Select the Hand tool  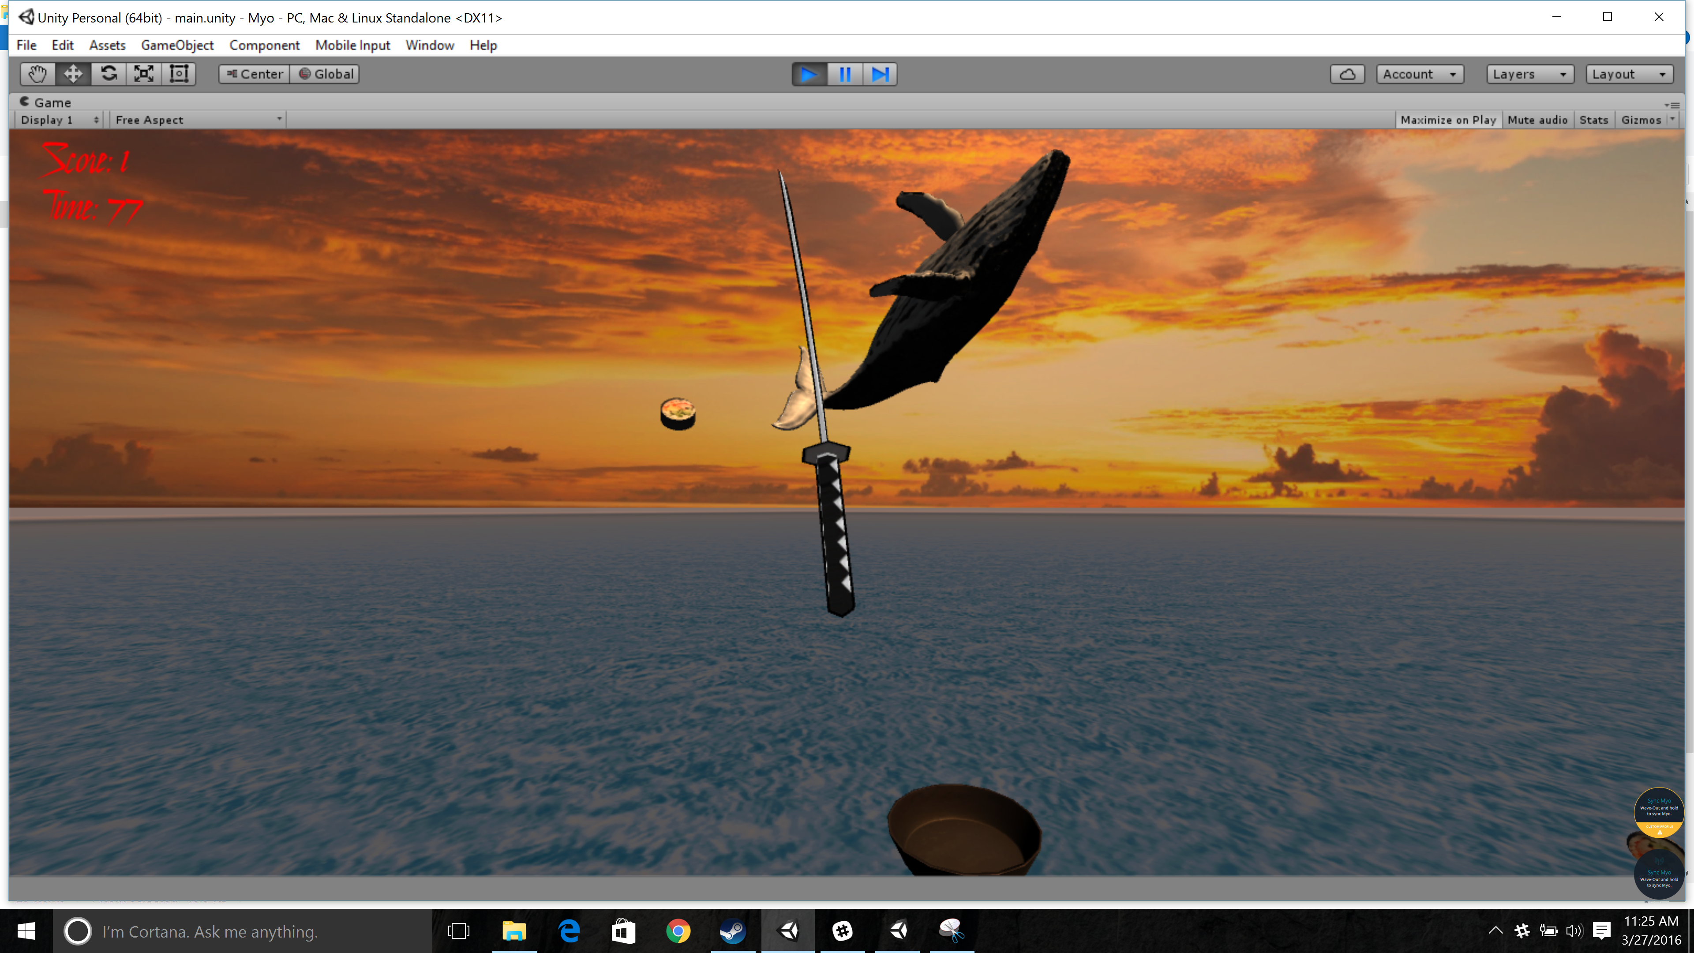coord(37,74)
